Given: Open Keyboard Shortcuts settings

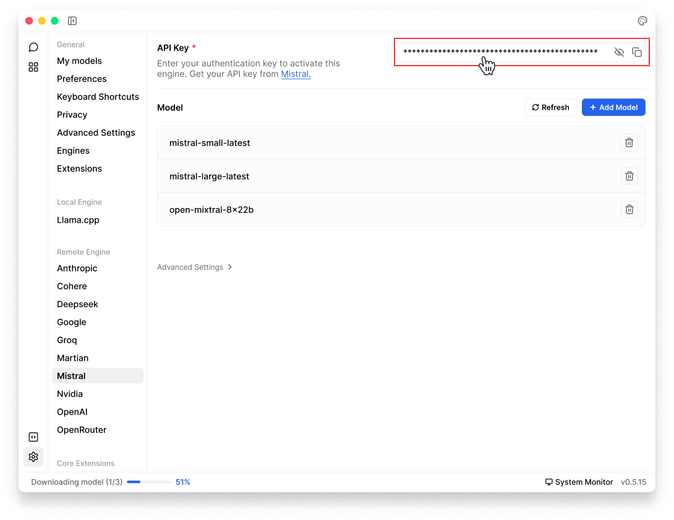Looking at the screenshot, I should (98, 97).
